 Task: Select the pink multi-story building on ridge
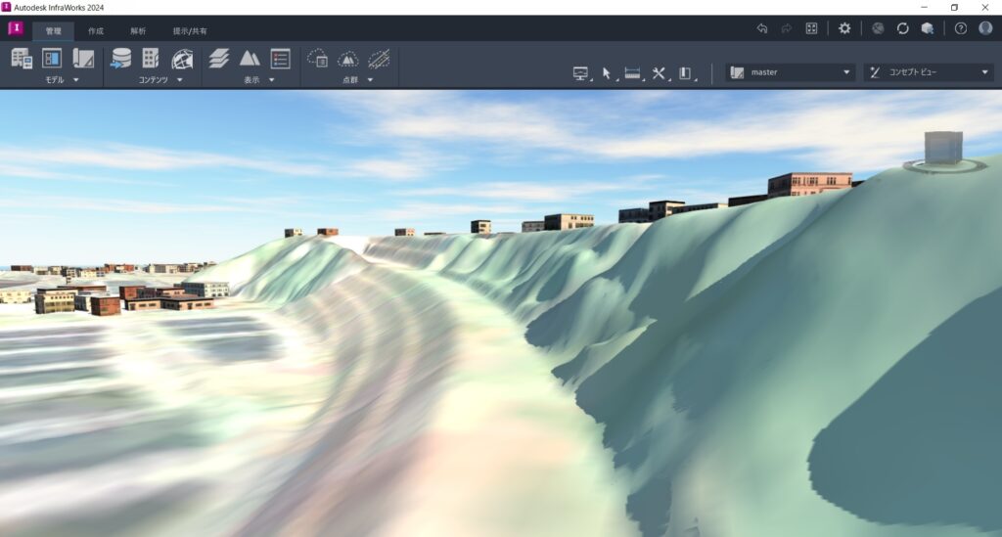[809, 184]
